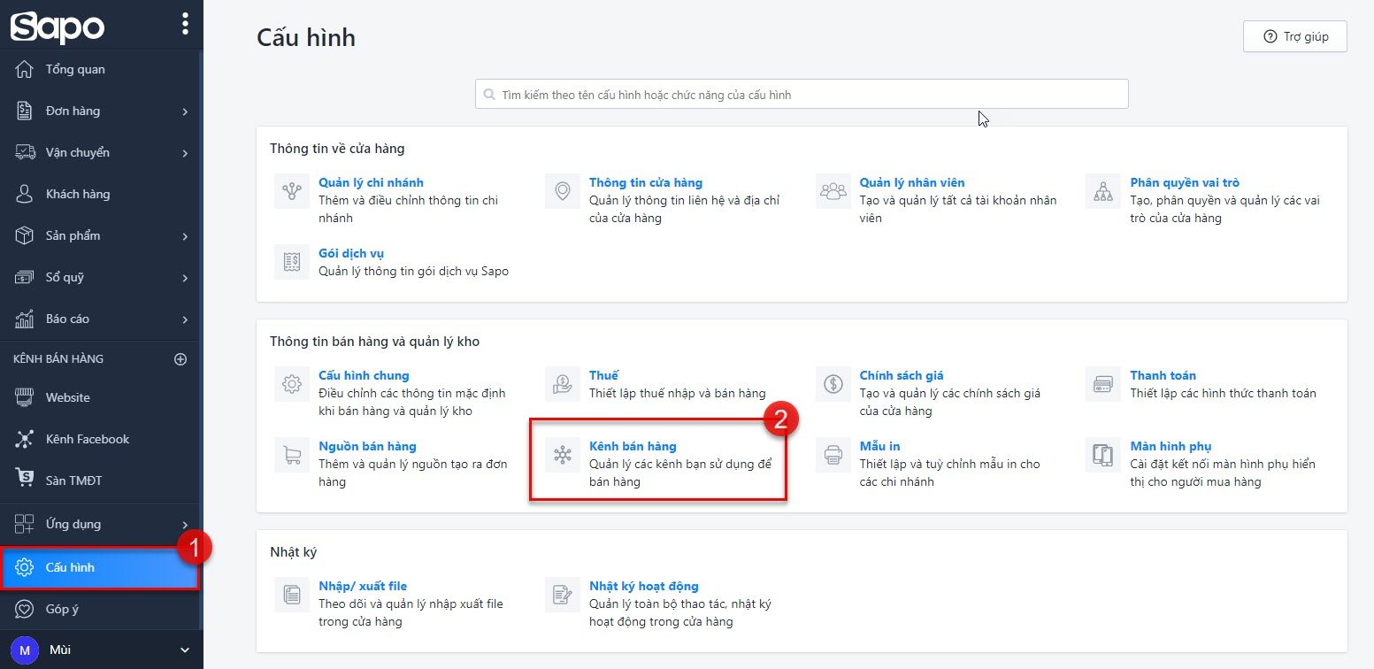Screen dimensions: 1374x669
Task: Click the plus icon next to KÊNH BÁN HÀNG
Action: (180, 359)
